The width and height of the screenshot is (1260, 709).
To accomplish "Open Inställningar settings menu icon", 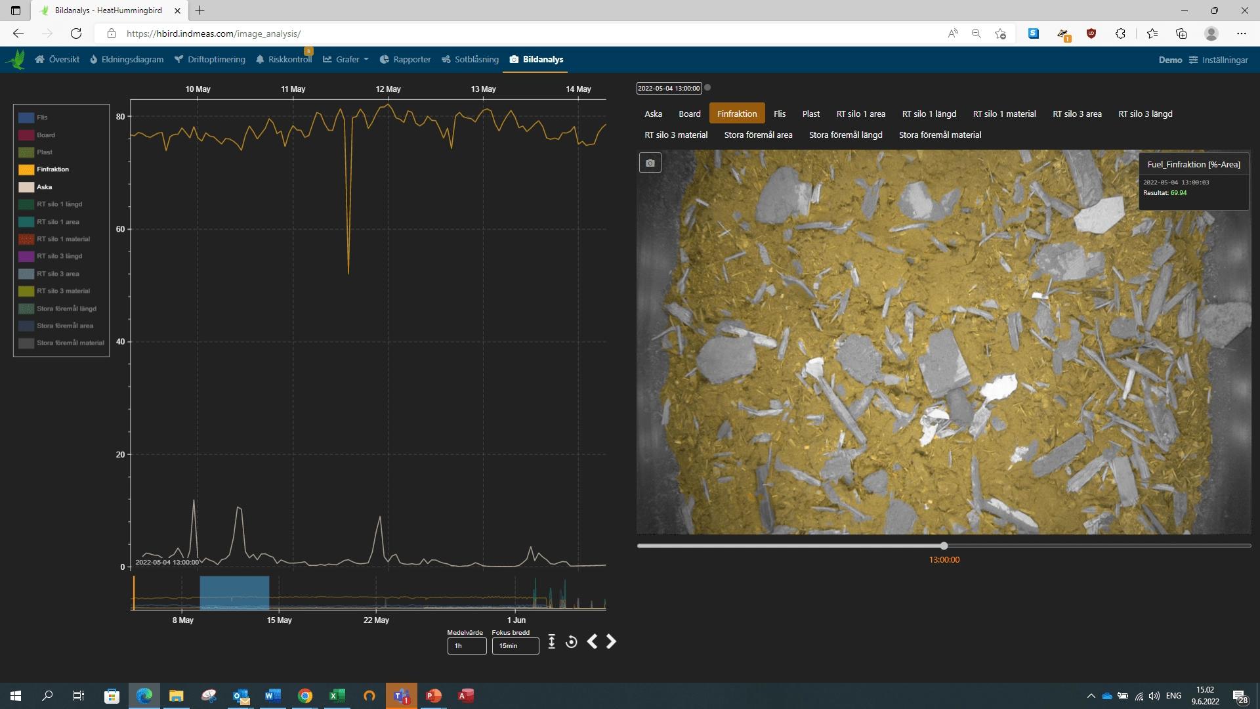I will (x=1193, y=60).
